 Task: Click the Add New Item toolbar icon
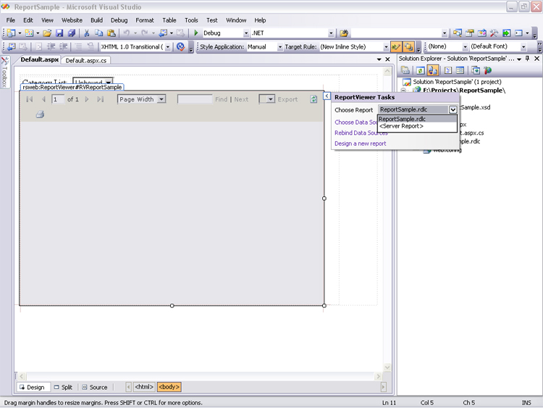[30, 33]
